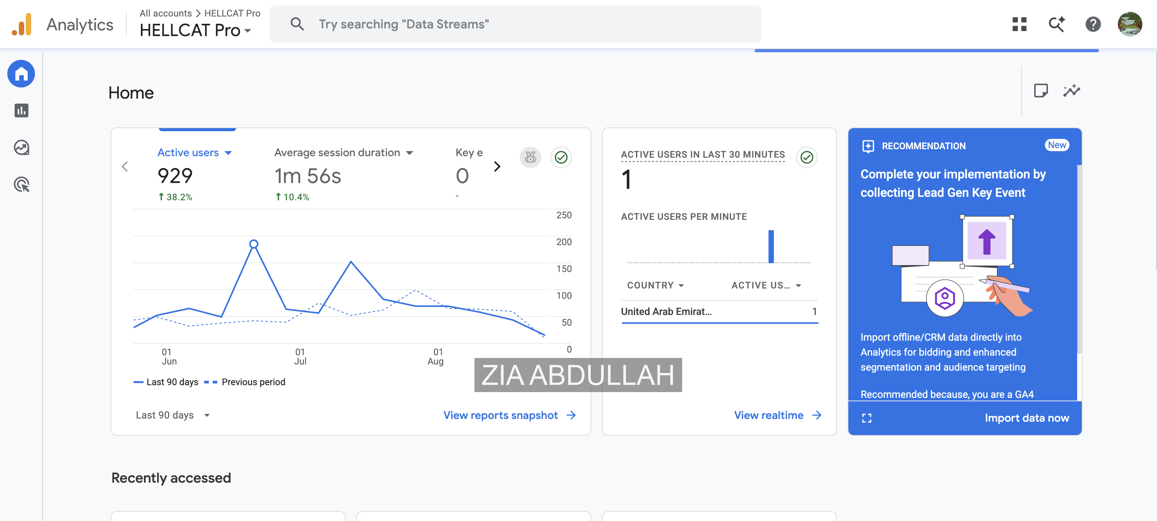Click the ACTIVE USERS IN LAST 30 MINUTES label

point(702,154)
